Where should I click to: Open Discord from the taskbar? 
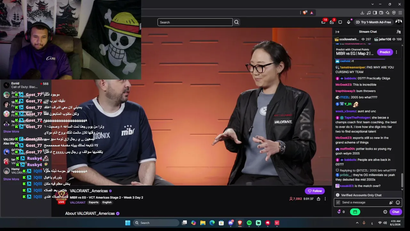231,223
